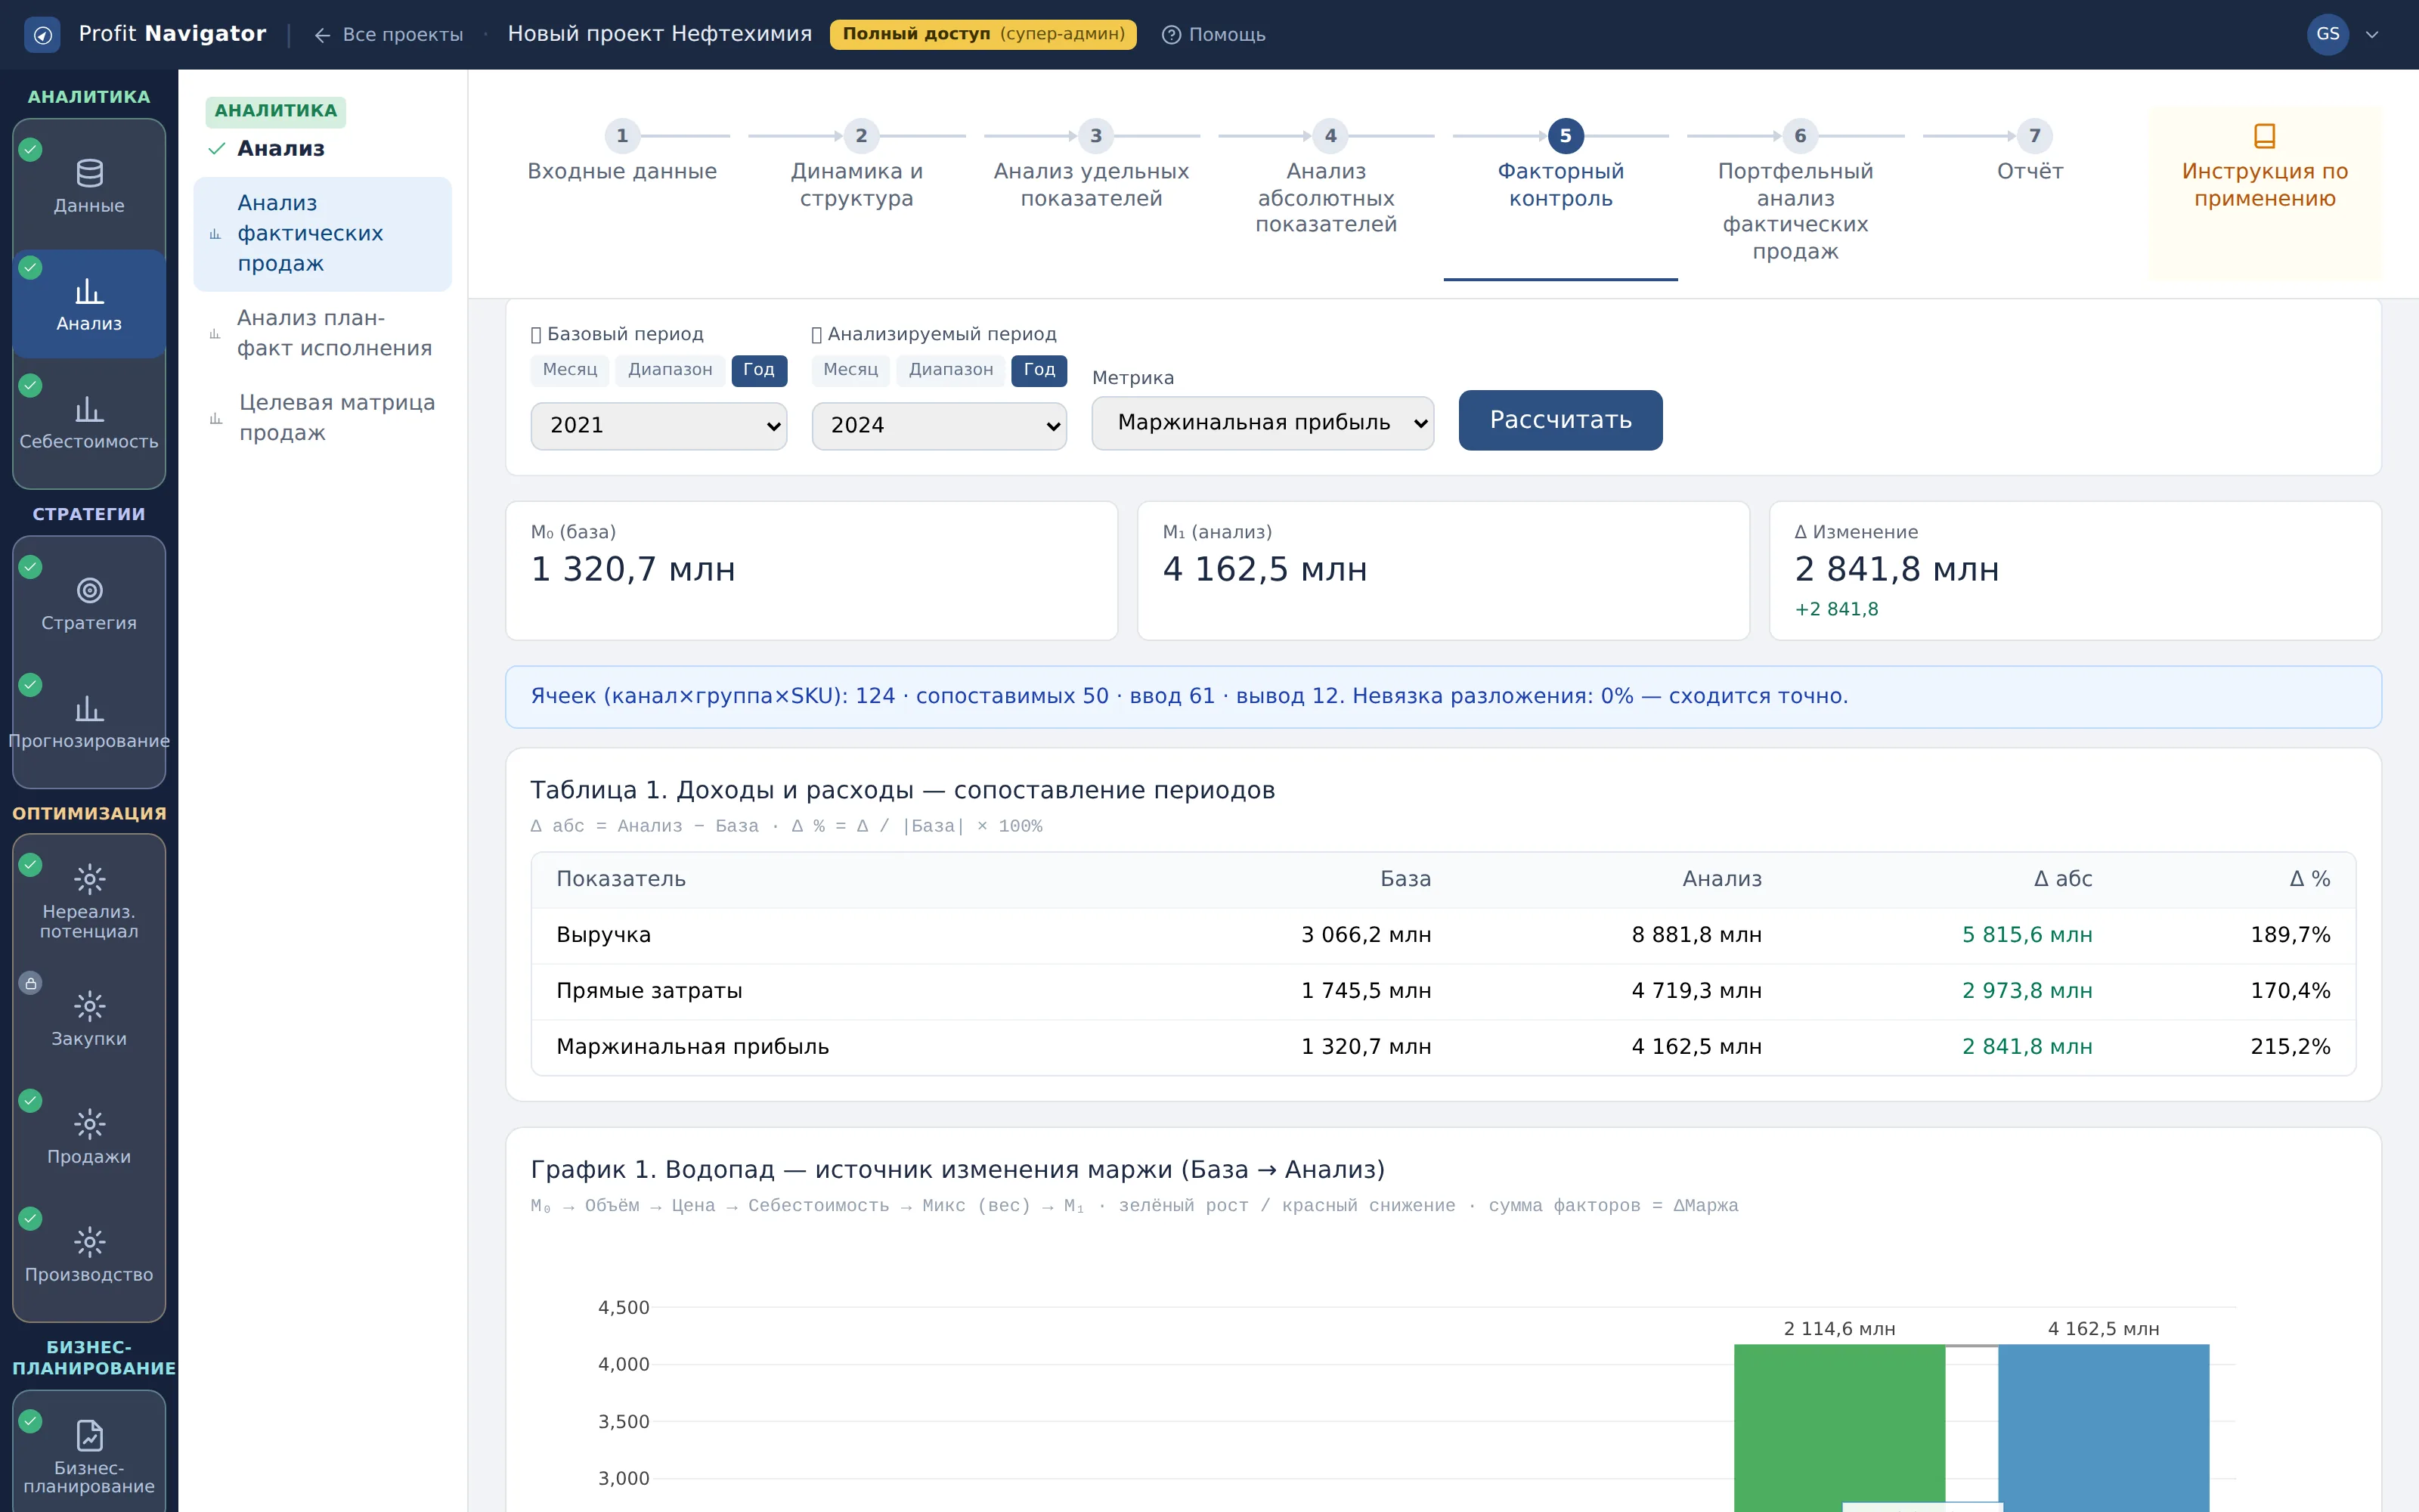Set analyzed period mode to Месяц
This screenshot has height=1512, width=2419.
[850, 370]
